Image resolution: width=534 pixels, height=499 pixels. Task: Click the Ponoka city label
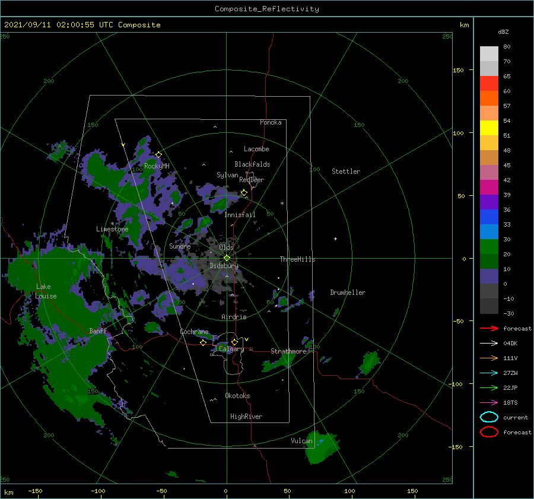tap(271, 122)
